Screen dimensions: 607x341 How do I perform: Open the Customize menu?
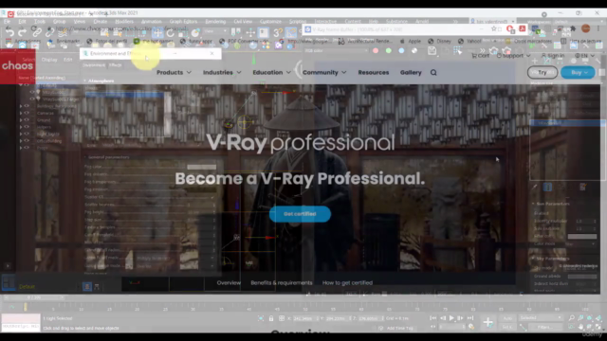[x=270, y=21]
